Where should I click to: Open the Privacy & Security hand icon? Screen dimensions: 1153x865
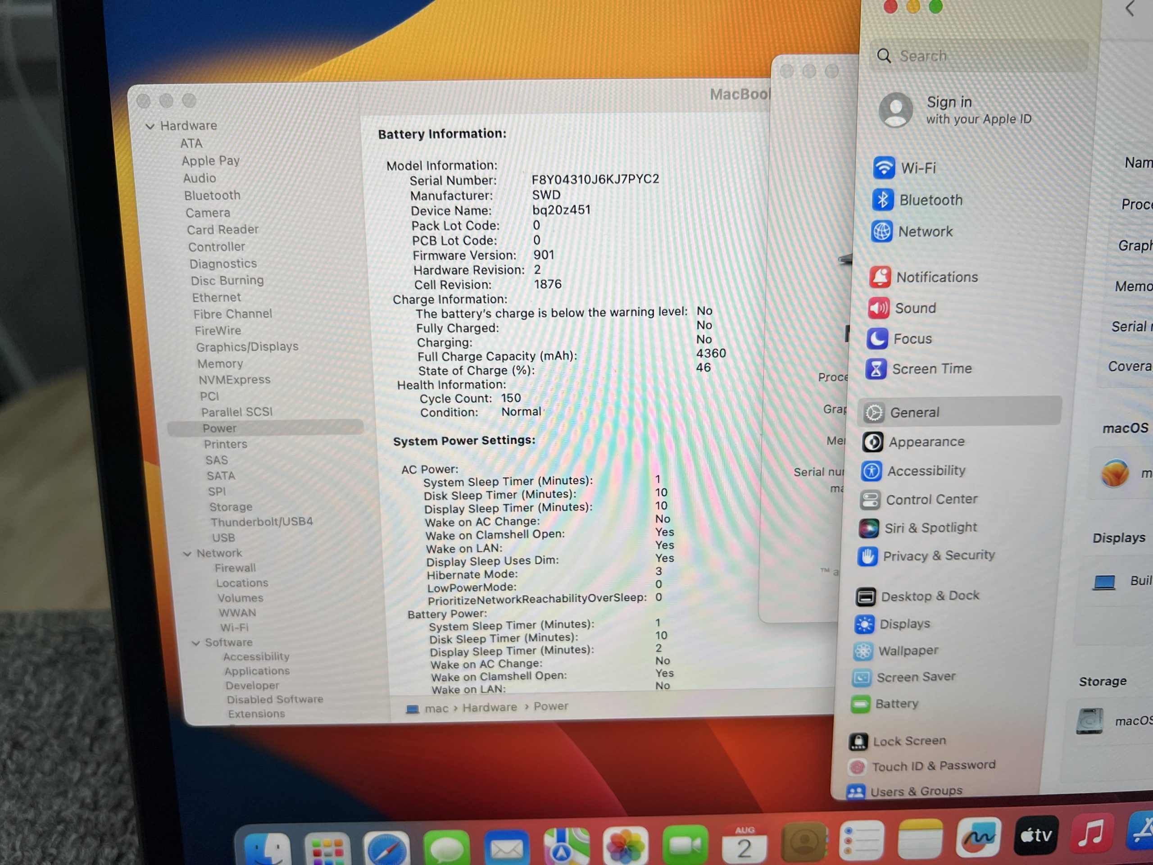[x=867, y=556]
